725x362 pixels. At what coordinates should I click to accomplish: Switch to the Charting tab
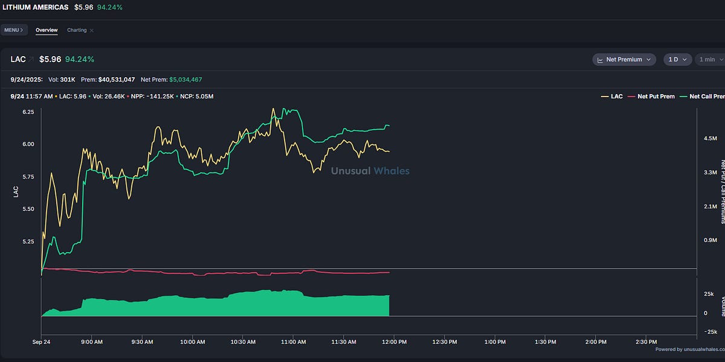[x=79, y=30]
